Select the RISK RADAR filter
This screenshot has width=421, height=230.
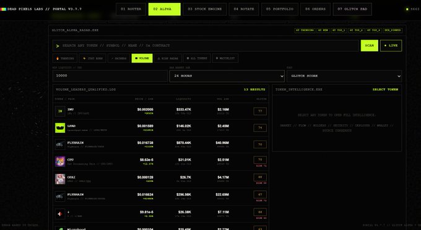[x=168, y=58]
